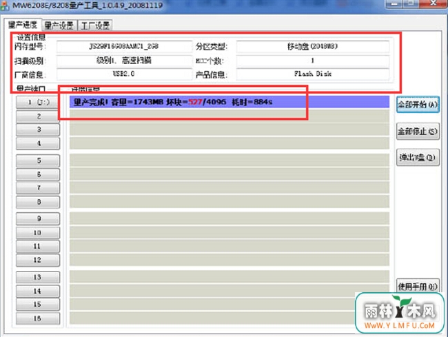Select port button 8
The image size is (448, 337).
point(38,202)
